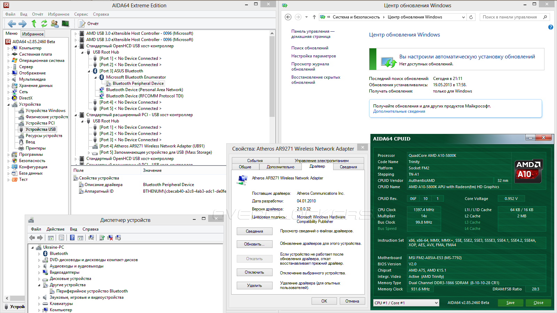Click the Windows Update control panel search field
This screenshot has width=557, height=313.
[510, 17]
